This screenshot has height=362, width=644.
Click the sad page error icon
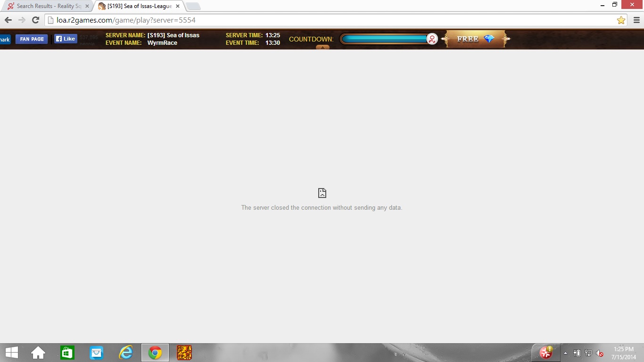322,193
